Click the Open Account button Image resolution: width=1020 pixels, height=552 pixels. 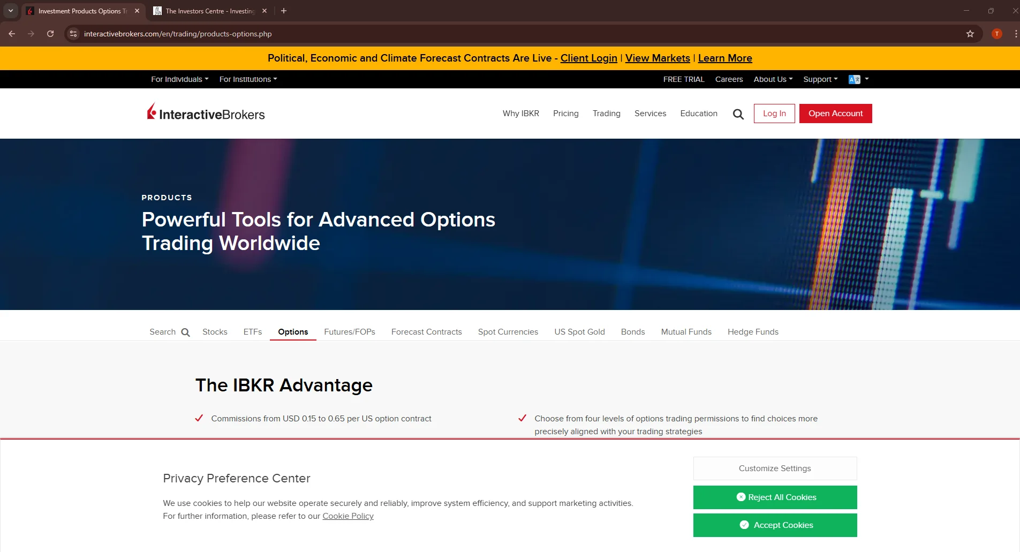(835, 114)
